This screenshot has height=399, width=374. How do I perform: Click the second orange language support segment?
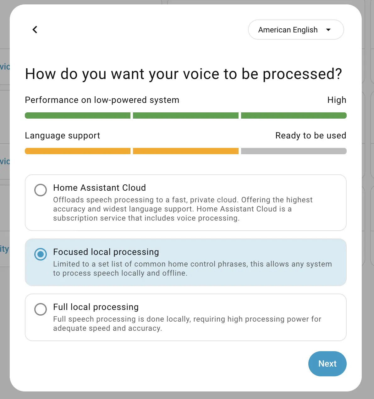(185, 151)
